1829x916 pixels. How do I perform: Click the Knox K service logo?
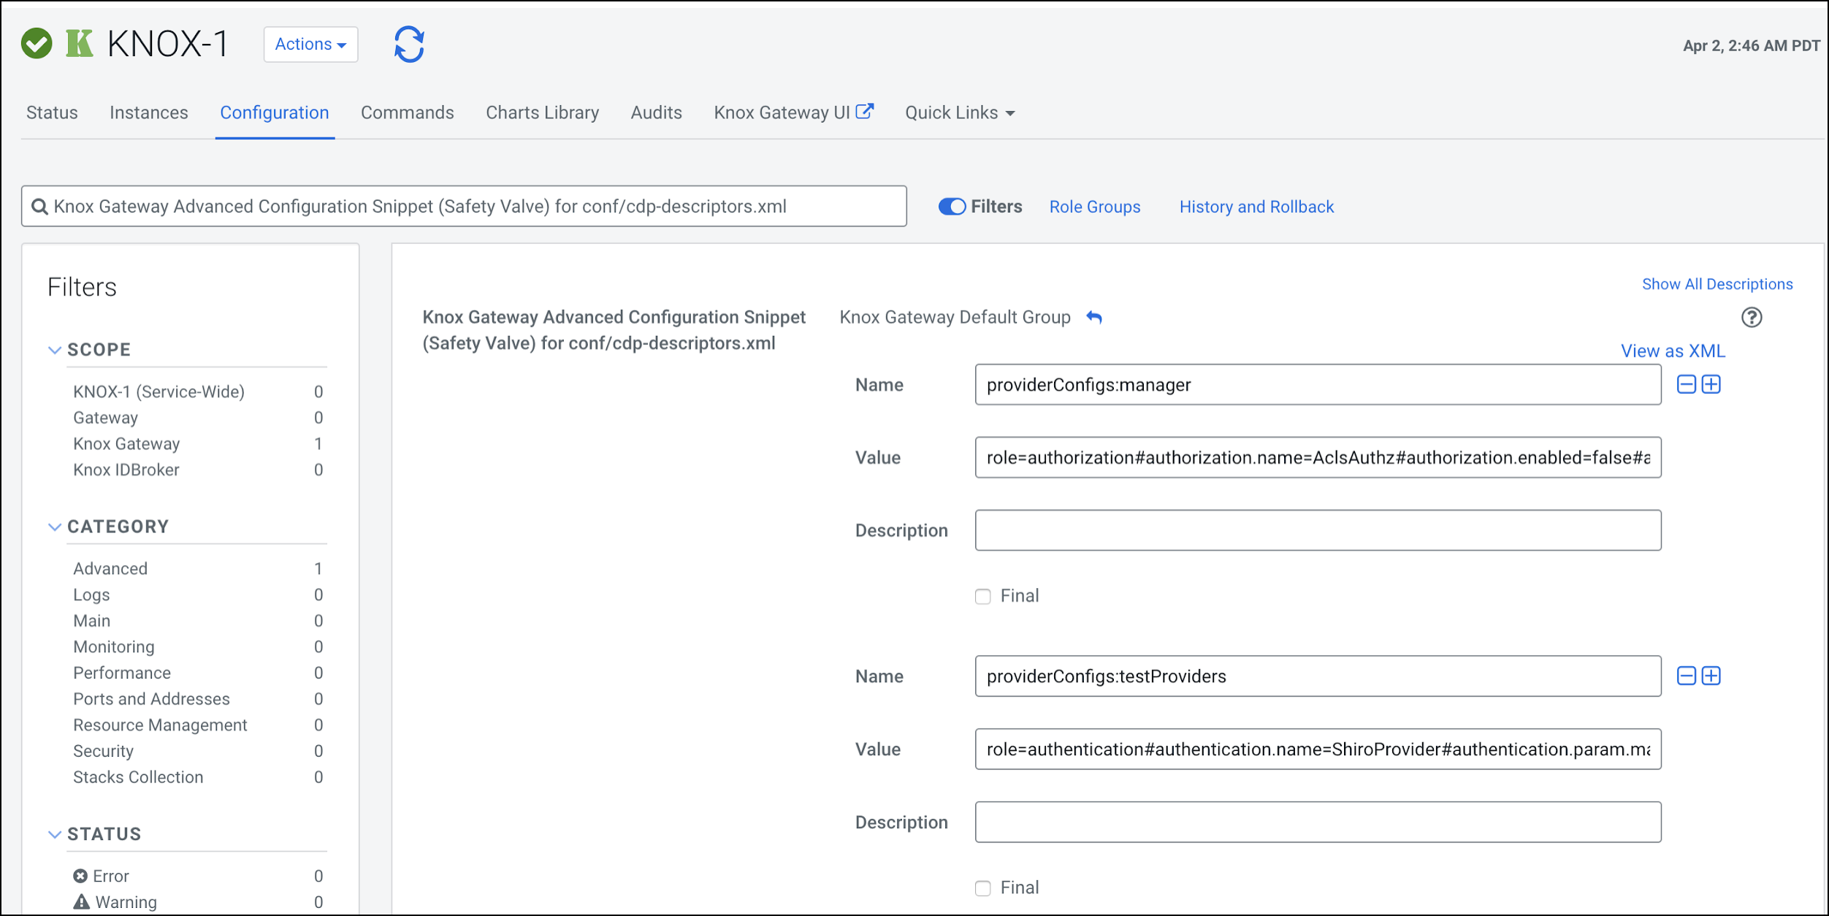tap(80, 44)
